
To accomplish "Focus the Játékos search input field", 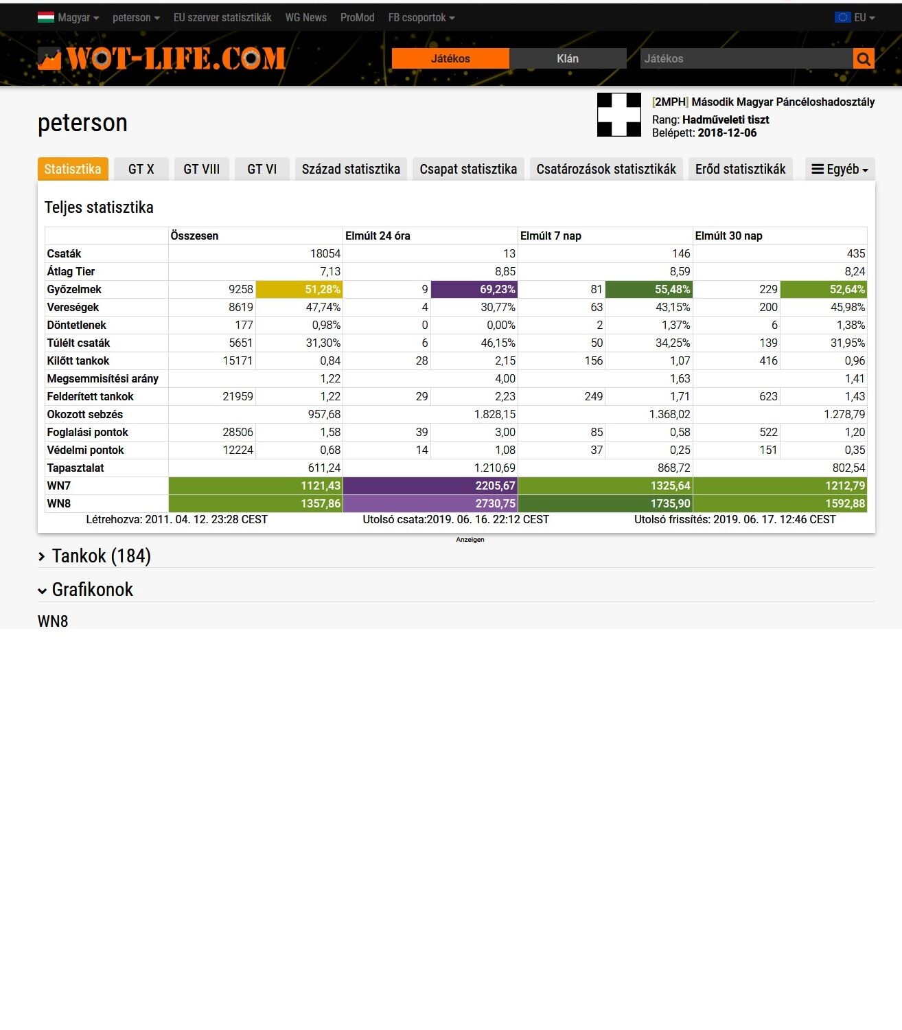I will [x=746, y=58].
